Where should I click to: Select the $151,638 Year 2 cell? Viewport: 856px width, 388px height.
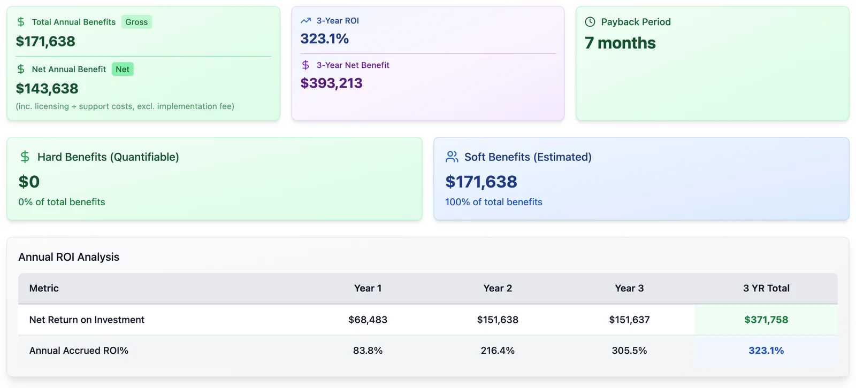[x=498, y=320]
